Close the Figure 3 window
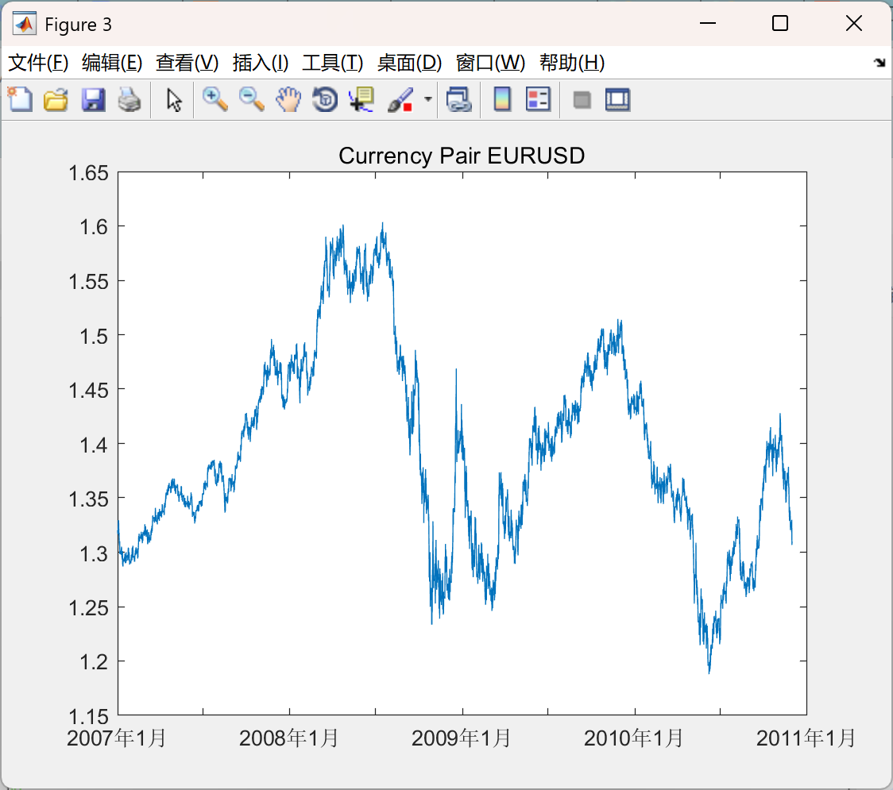The width and height of the screenshot is (893, 790). click(x=854, y=23)
